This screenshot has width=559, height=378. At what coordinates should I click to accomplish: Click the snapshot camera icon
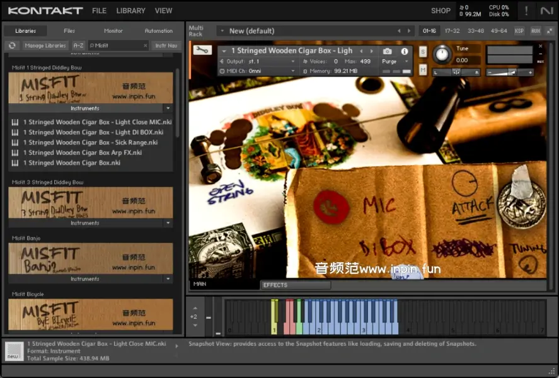click(388, 51)
